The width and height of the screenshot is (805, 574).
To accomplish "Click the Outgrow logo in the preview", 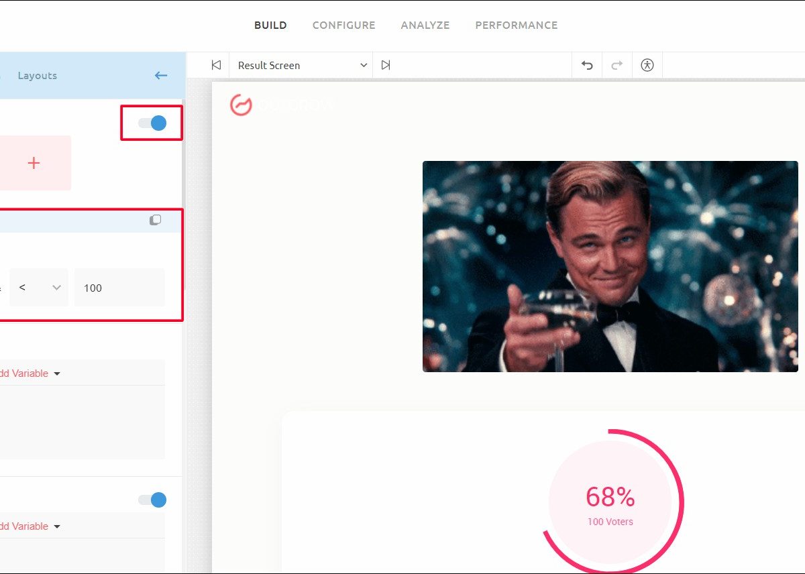I will tap(241, 105).
